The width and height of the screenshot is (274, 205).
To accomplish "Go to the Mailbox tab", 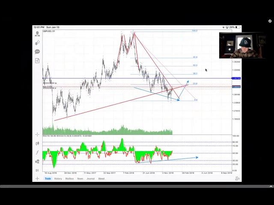I will pos(69,179).
